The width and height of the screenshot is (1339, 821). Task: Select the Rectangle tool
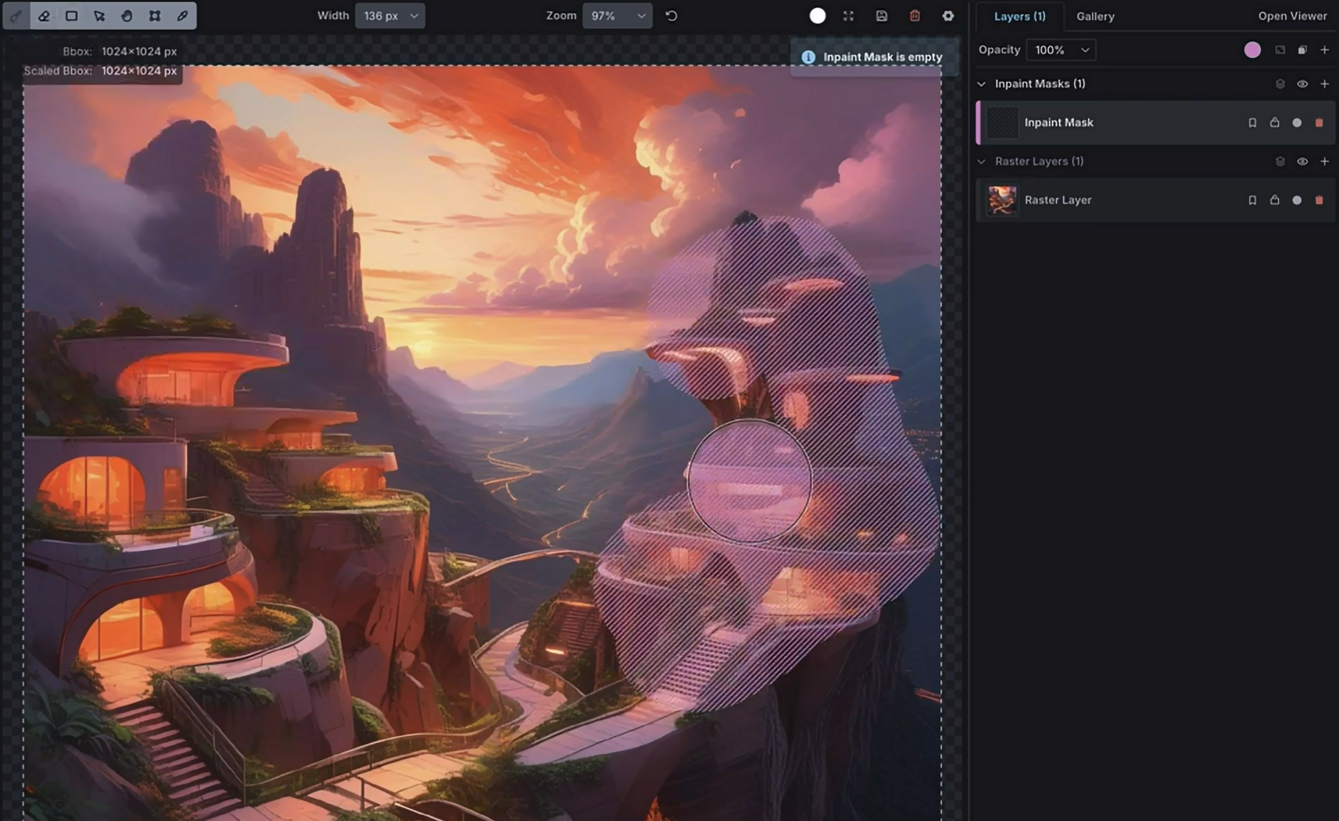(x=71, y=15)
